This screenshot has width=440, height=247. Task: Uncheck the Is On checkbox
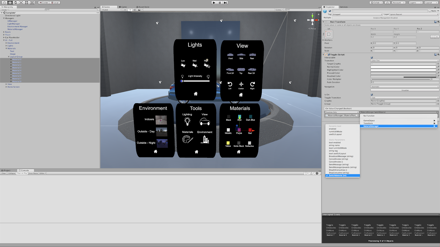[372, 95]
